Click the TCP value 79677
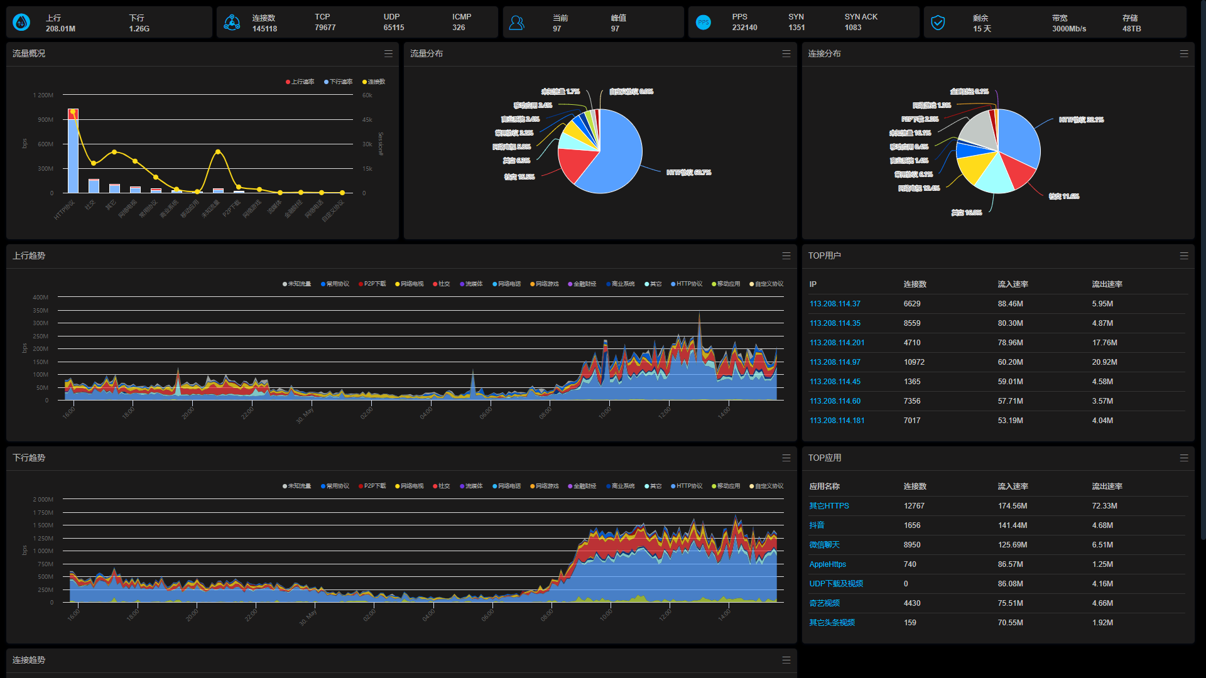 point(325,28)
